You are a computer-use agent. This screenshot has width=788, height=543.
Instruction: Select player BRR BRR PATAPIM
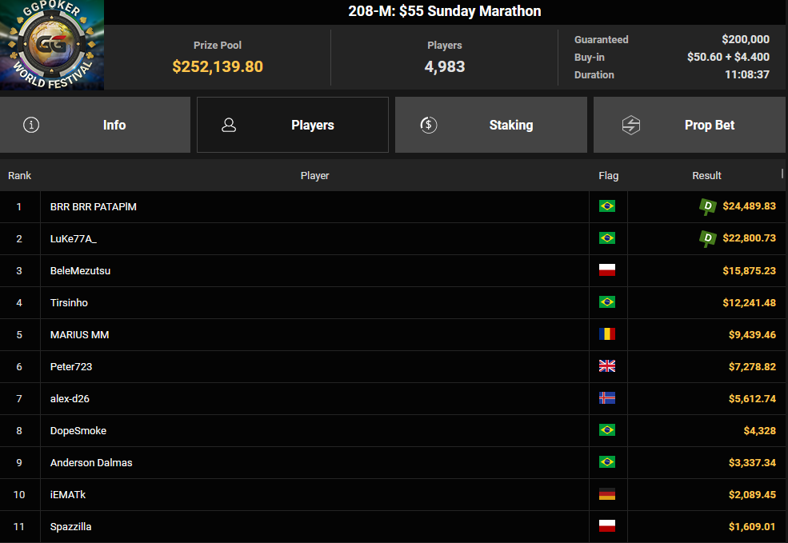(94, 206)
